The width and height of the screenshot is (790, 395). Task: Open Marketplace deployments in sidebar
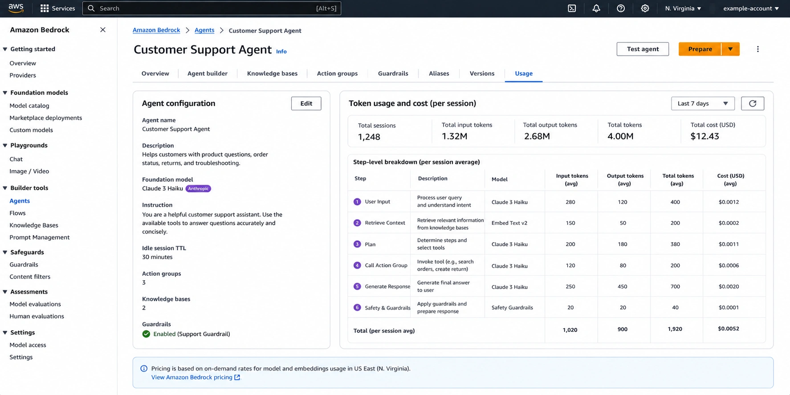(46, 118)
